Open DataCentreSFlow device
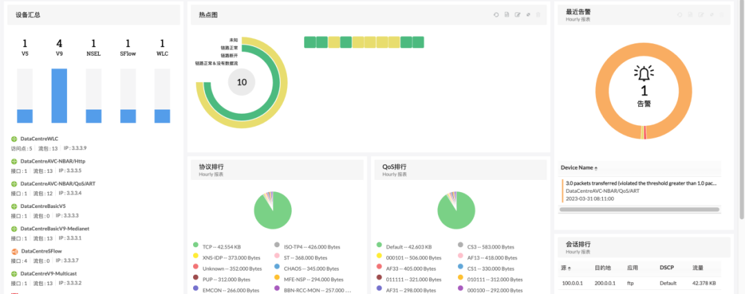This screenshot has width=745, height=294. pyautogui.click(x=41, y=251)
